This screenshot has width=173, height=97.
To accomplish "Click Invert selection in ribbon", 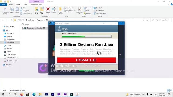I will tap(100, 13).
